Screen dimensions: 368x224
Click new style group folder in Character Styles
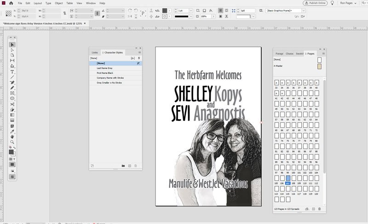click(x=123, y=166)
